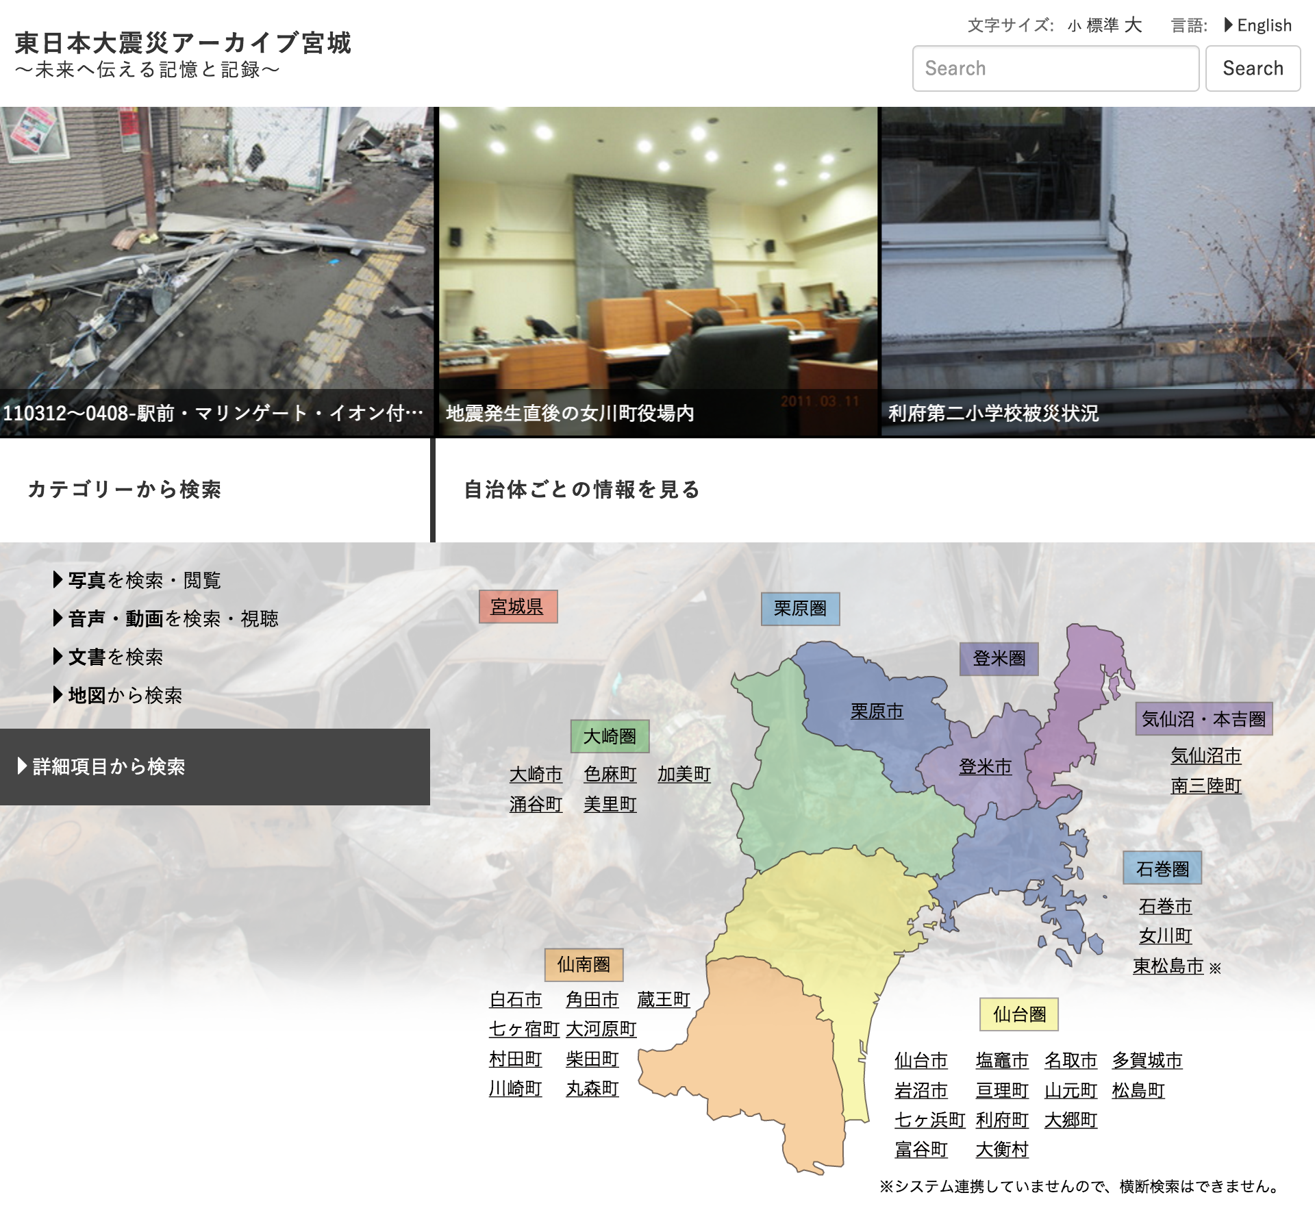Click the 石巻圏 region label
Image resolution: width=1315 pixels, height=1219 pixels.
coord(1162,868)
